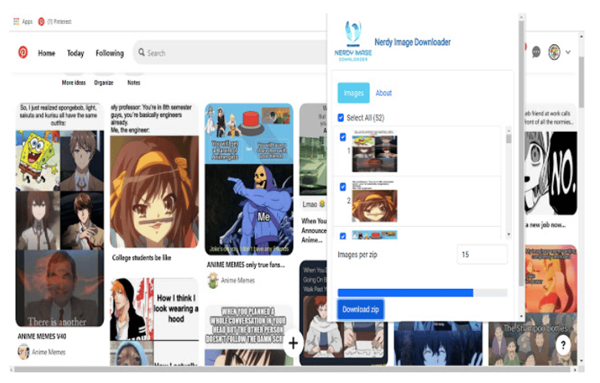The height and width of the screenshot is (383, 600).
Task: Open the messages speech bubble icon
Action: [x=536, y=52]
